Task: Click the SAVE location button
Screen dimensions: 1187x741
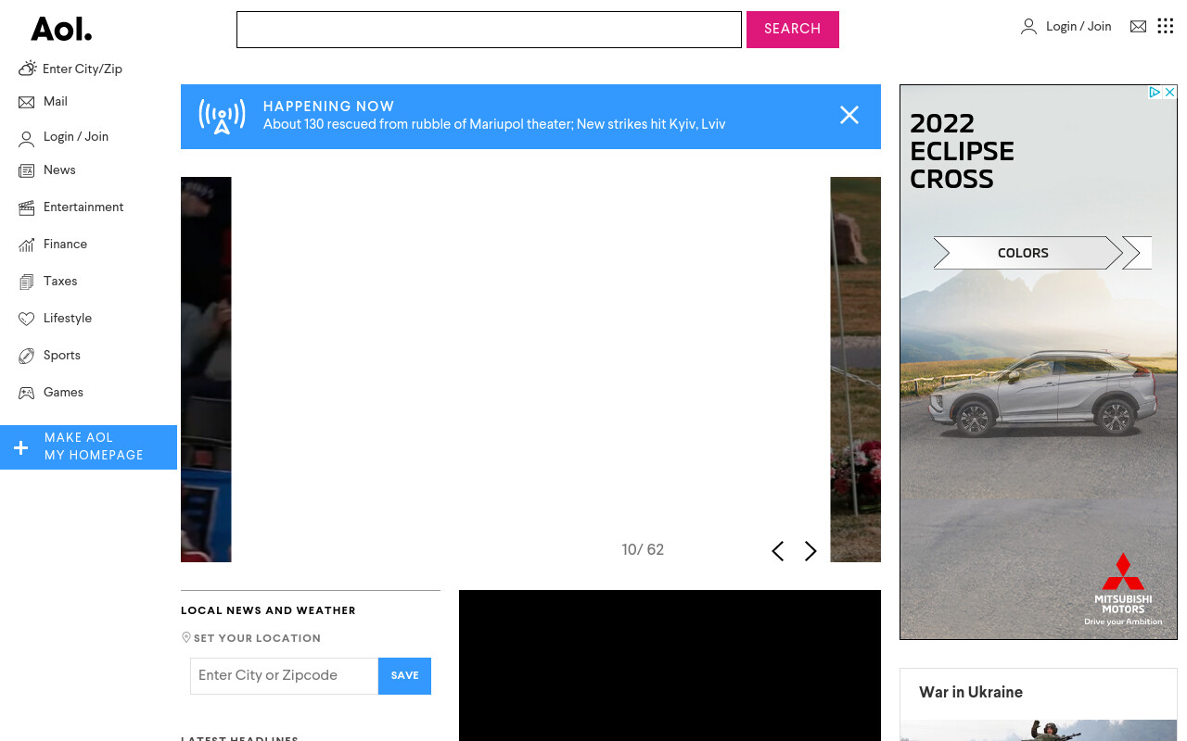Action: 404,676
